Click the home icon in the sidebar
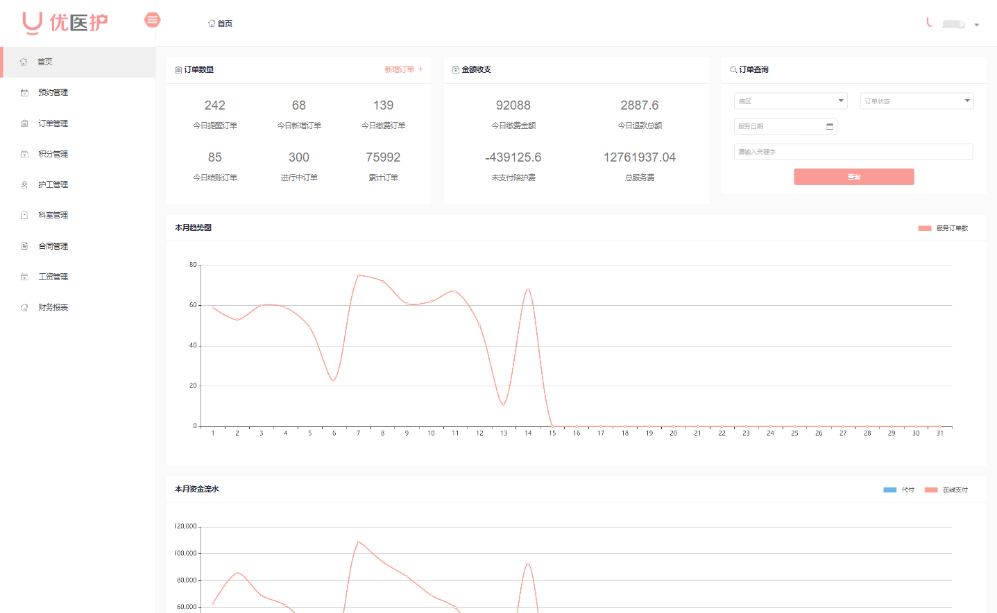 coord(24,62)
